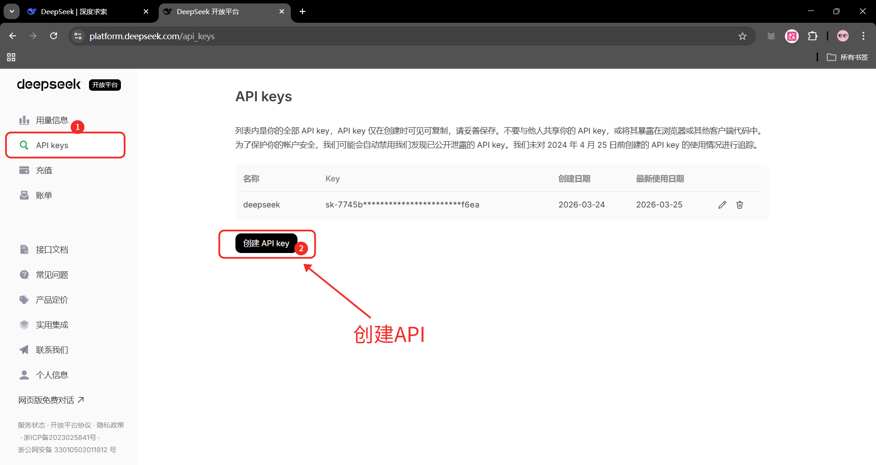The image size is (876, 465).
Task: Open the pink translate extension
Action: pos(792,36)
